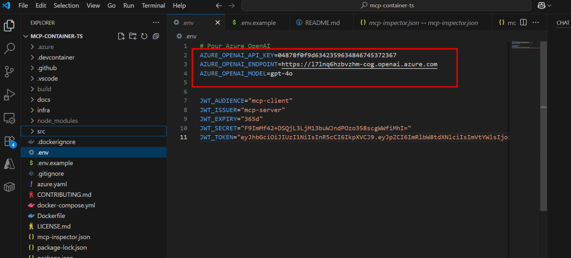Collapse all folders in the explorer
This screenshot has width=571, height=258.
point(156,36)
